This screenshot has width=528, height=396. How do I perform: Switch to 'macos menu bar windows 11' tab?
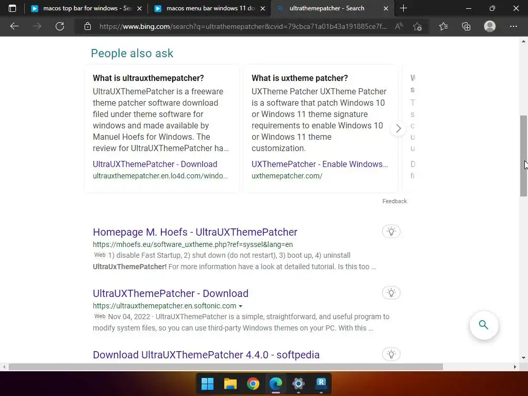[x=209, y=8]
